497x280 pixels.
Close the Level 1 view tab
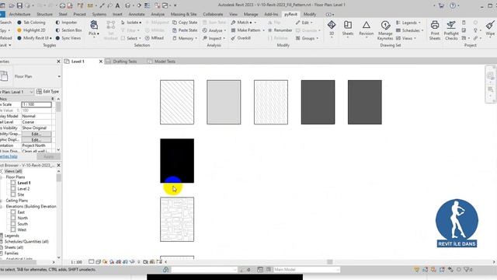[101, 61]
